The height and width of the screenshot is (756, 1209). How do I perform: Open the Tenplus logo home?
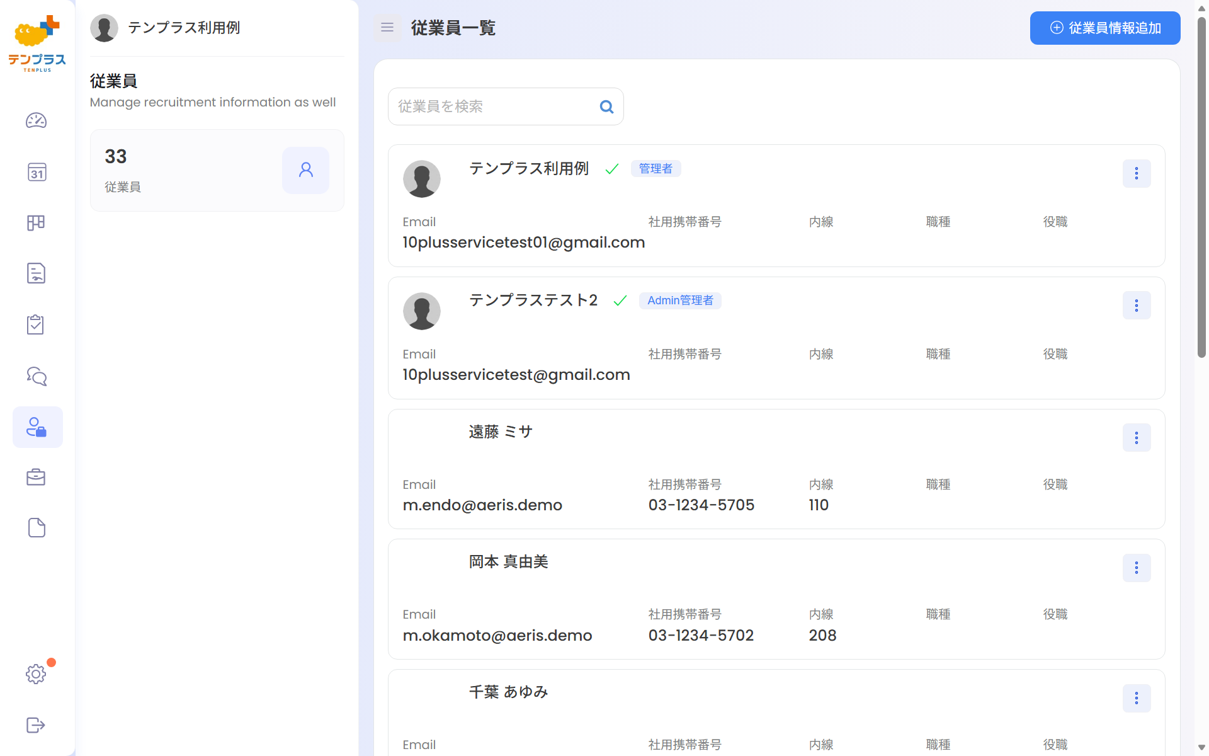(37, 43)
